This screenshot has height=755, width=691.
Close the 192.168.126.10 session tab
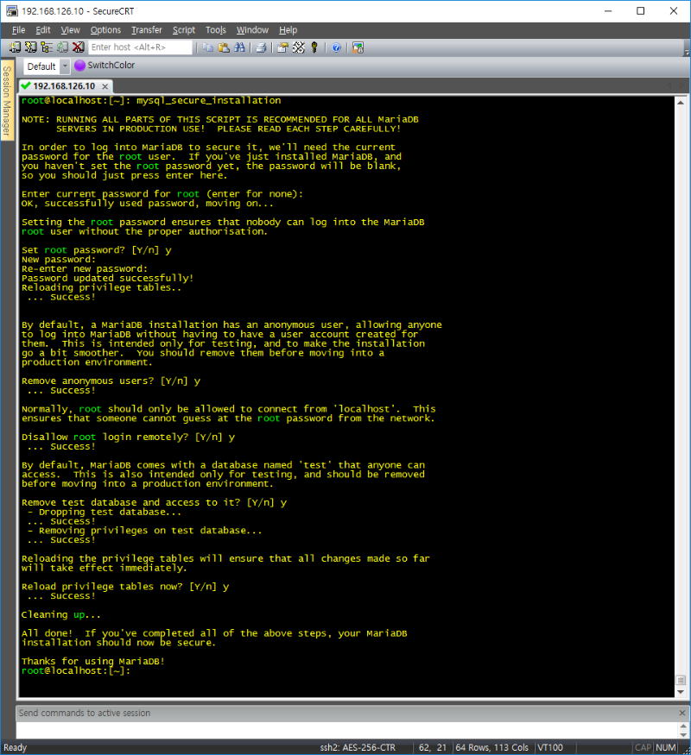coord(105,86)
